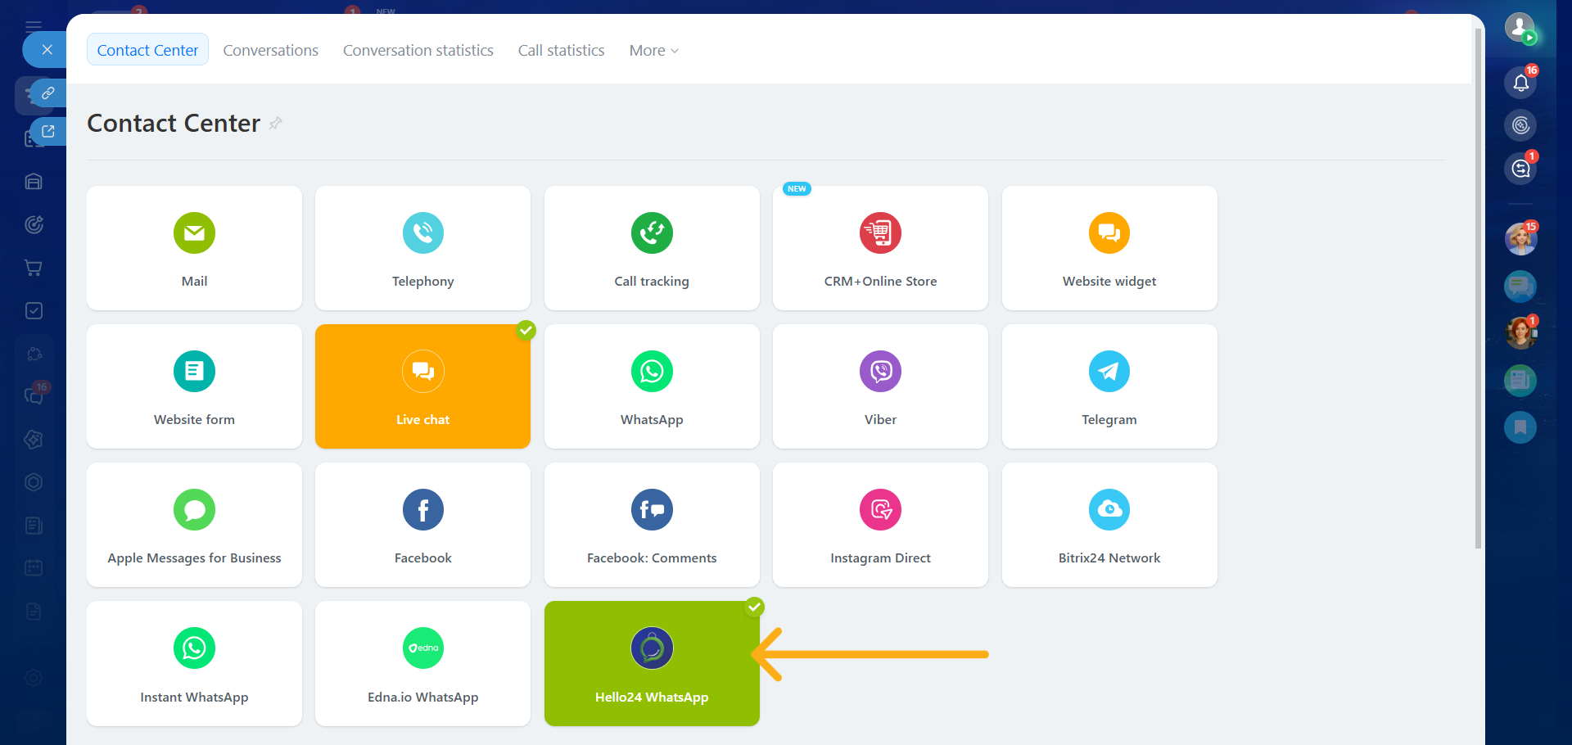Connect the Telegram channel tile
The image size is (1572, 745).
tap(1109, 386)
